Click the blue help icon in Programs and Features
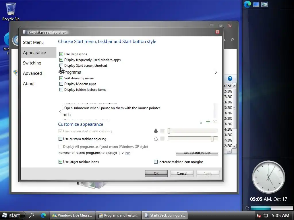 (230, 78)
